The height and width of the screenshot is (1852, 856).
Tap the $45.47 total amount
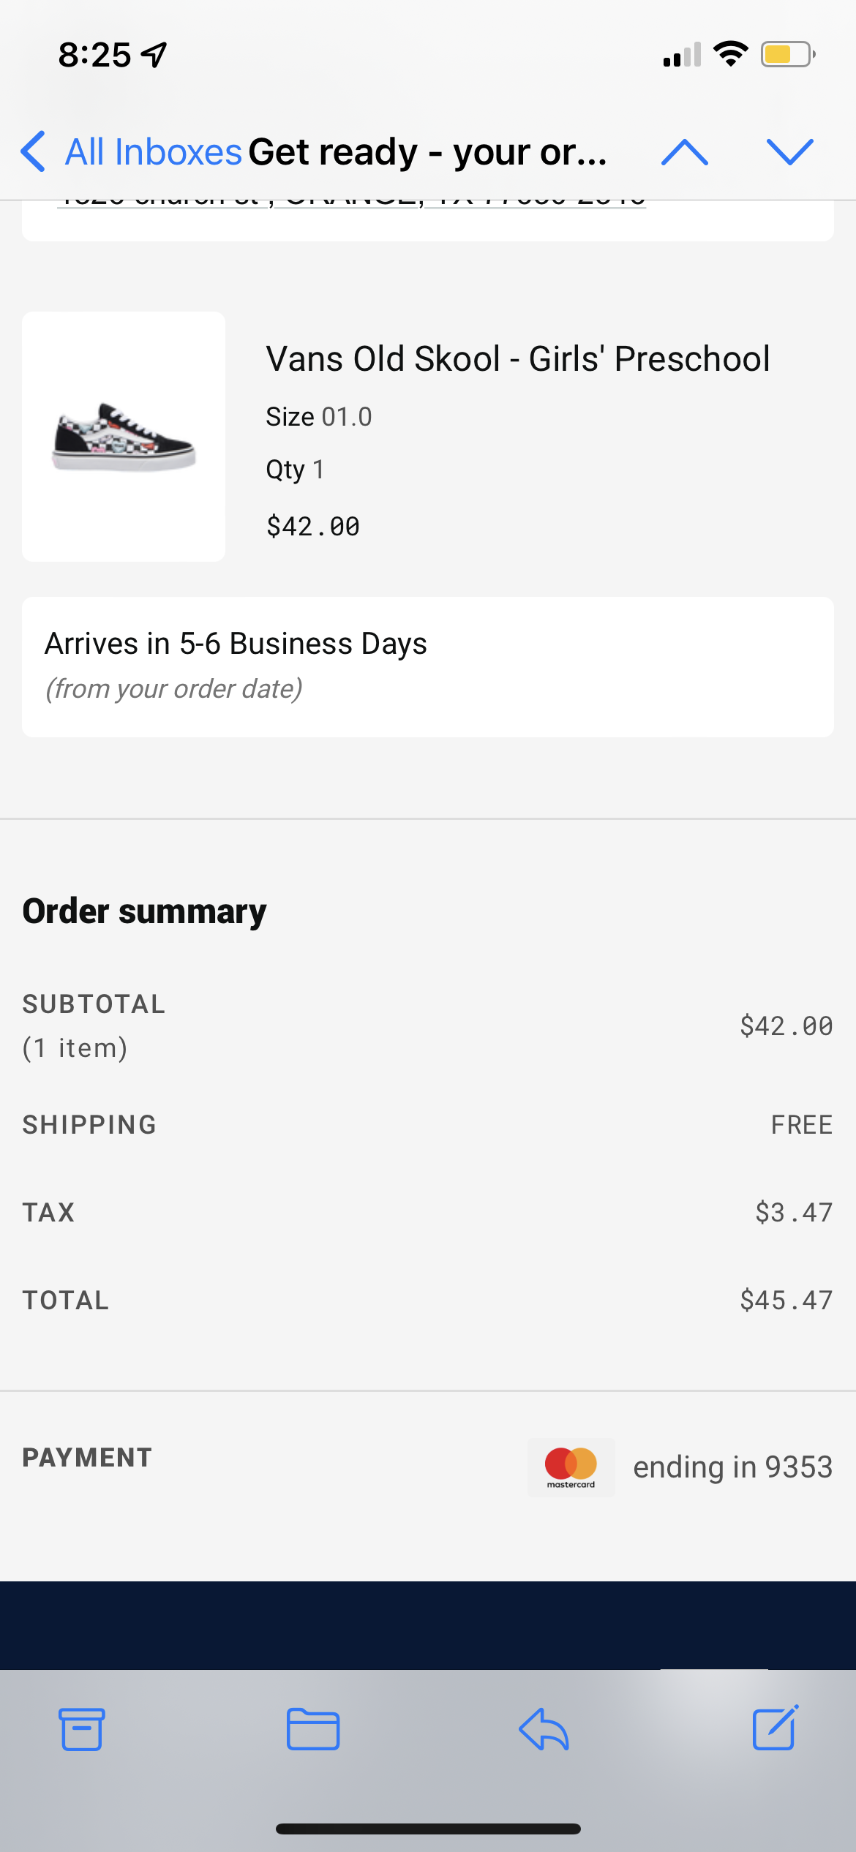pos(786,1300)
